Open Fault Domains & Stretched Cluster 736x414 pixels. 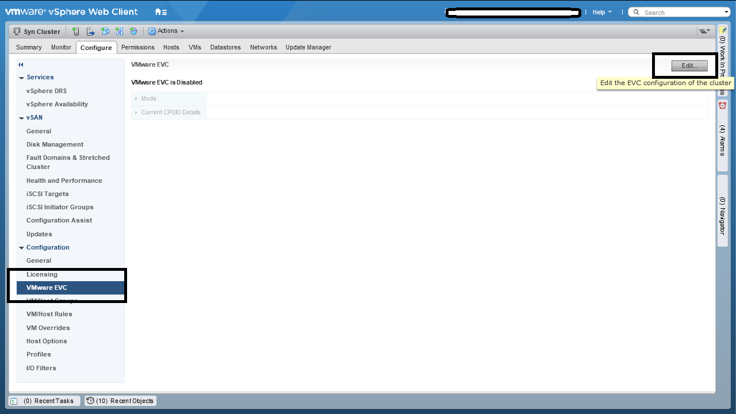click(68, 162)
